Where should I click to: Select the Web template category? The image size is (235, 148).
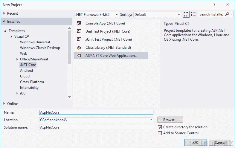click(x=24, y=54)
